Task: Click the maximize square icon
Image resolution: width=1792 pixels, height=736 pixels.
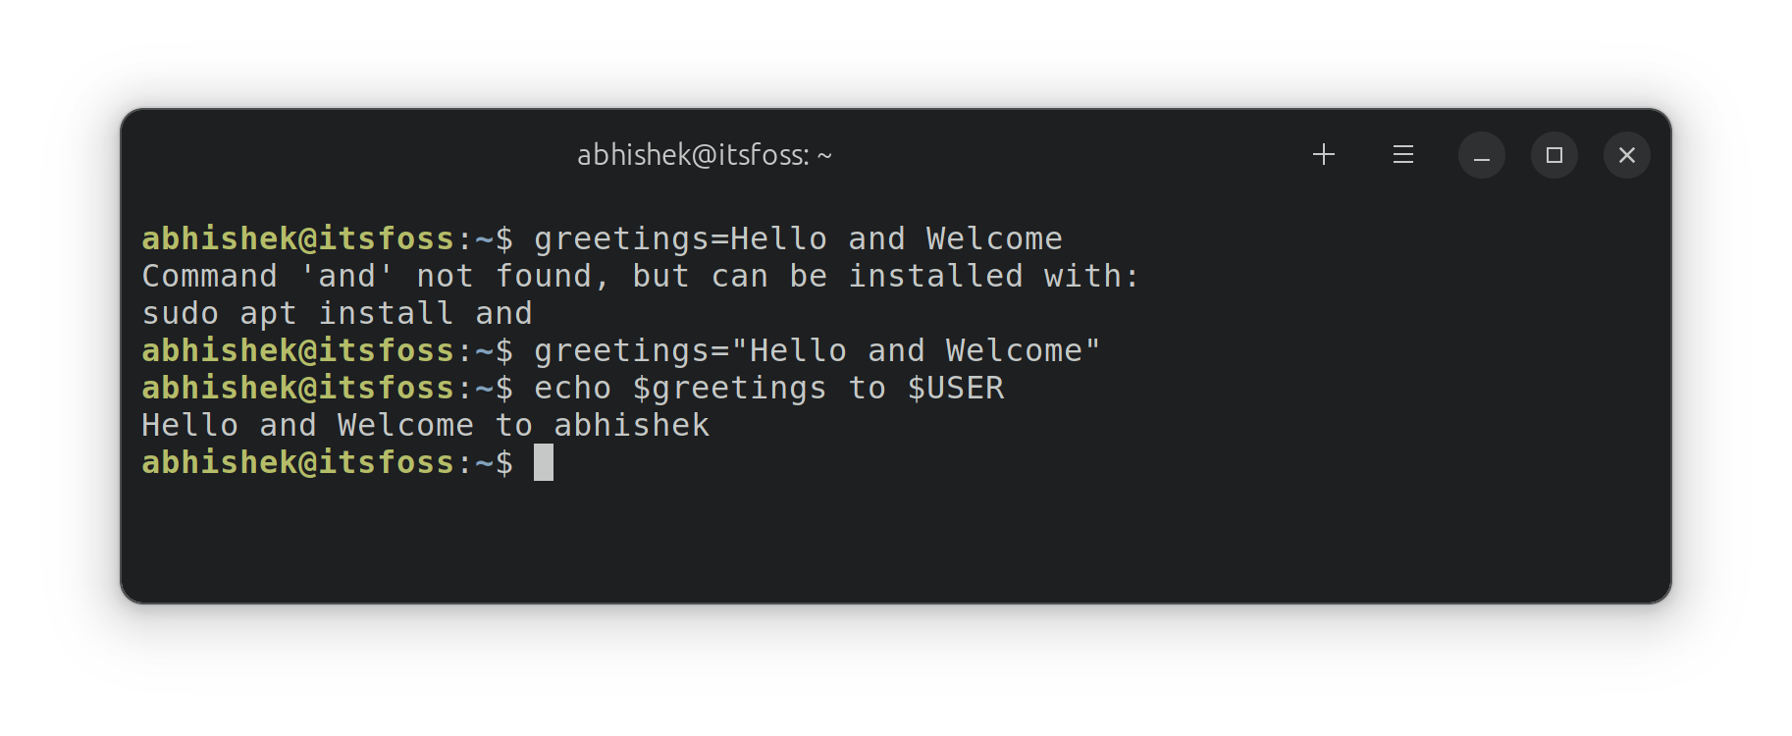Action: (1554, 155)
